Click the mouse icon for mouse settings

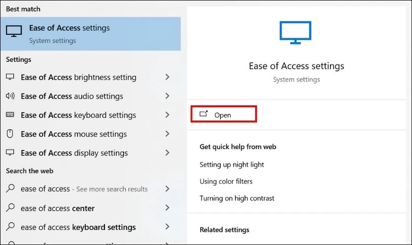(10, 134)
